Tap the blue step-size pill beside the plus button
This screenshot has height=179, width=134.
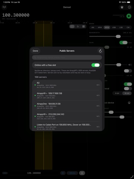[x=72, y=173]
